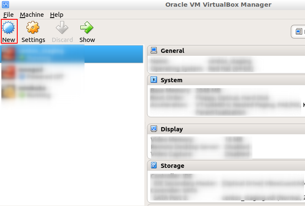Open Settings with the gear icon
The height and width of the screenshot is (206, 305).
coord(33,28)
